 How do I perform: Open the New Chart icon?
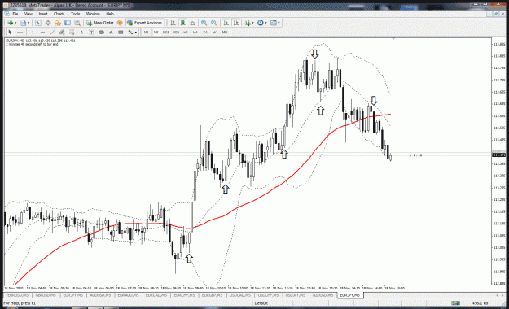coord(10,23)
